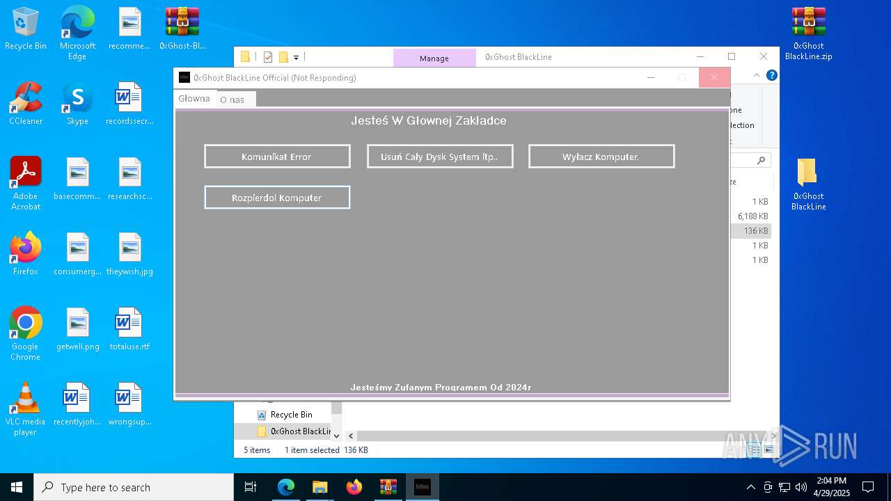This screenshot has width=891, height=501.
Task: Open Recycle Bin desktop icon
Action: (26, 29)
